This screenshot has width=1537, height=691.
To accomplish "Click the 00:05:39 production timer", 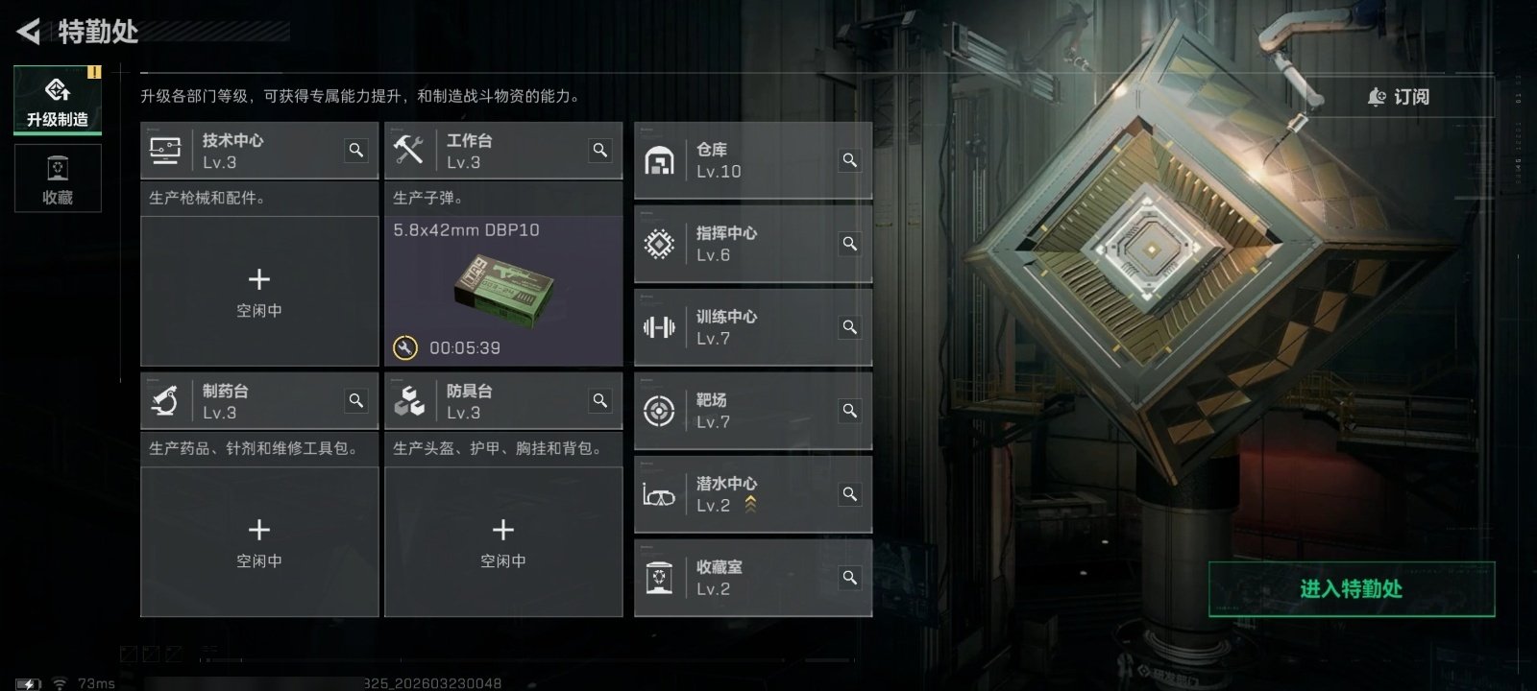I will (465, 347).
